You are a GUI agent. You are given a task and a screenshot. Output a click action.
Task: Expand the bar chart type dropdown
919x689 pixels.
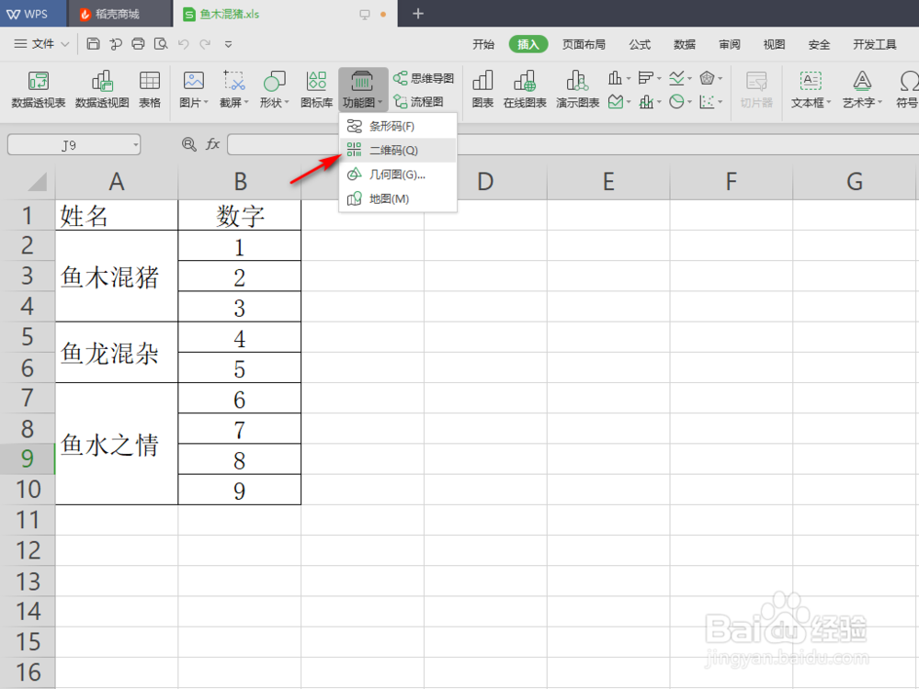pyautogui.click(x=659, y=78)
